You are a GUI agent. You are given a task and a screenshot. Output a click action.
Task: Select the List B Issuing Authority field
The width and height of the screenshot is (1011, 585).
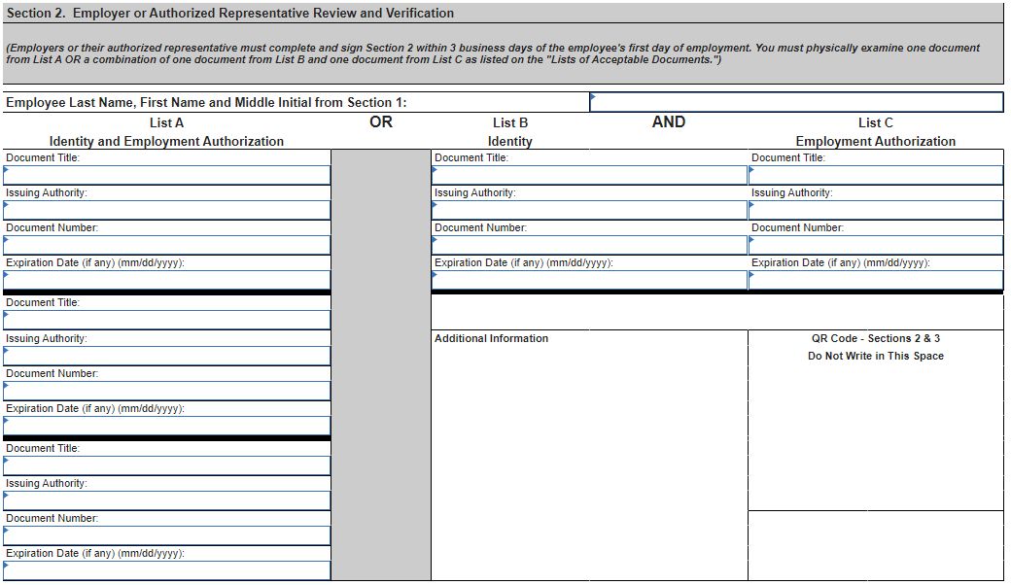coord(588,210)
